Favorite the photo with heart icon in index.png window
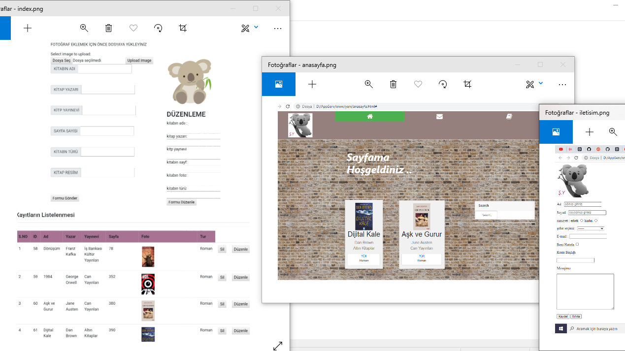Viewport: 625px width, 351px height. coord(133,28)
